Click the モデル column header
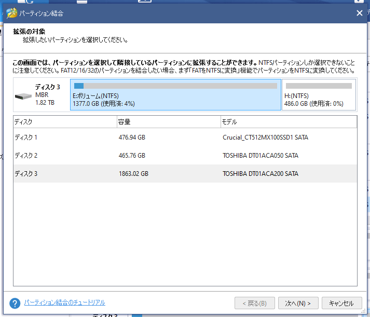Screen dimensions: 370x317 (x=289, y=122)
